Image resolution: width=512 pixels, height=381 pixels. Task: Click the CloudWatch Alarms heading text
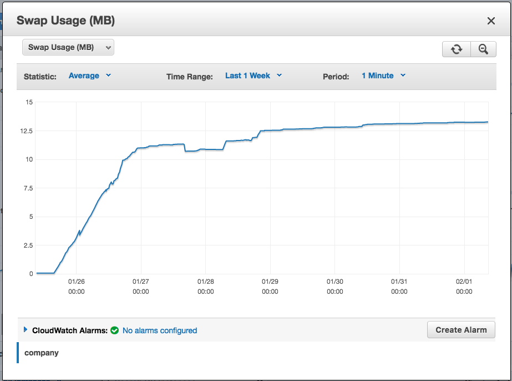click(x=69, y=330)
